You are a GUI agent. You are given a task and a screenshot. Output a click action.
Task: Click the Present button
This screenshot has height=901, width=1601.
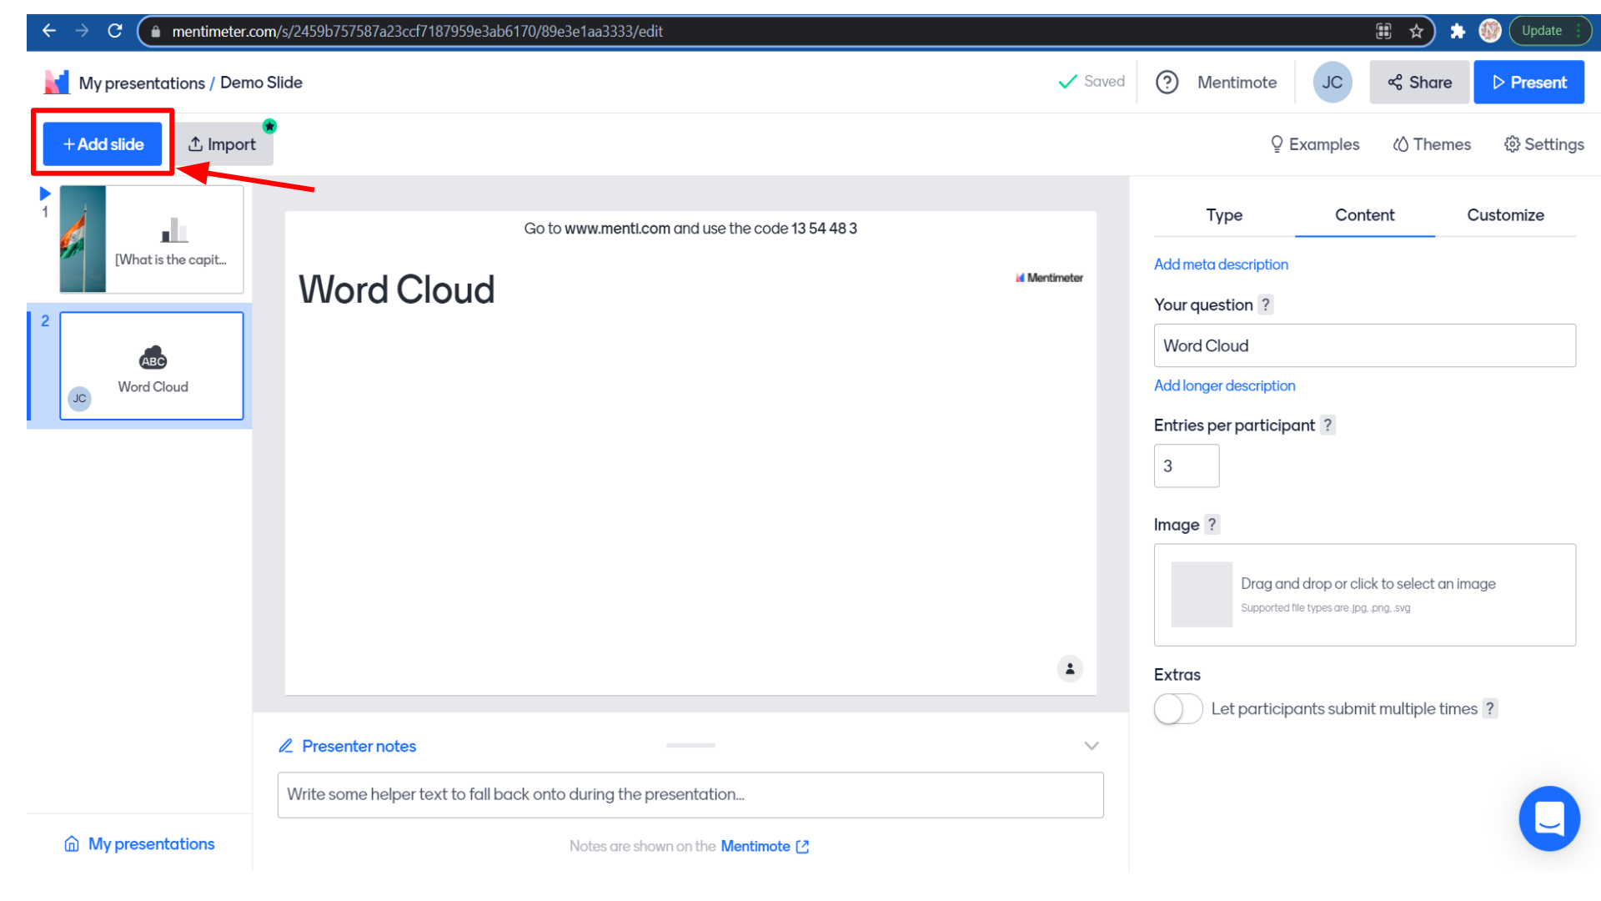(x=1528, y=83)
